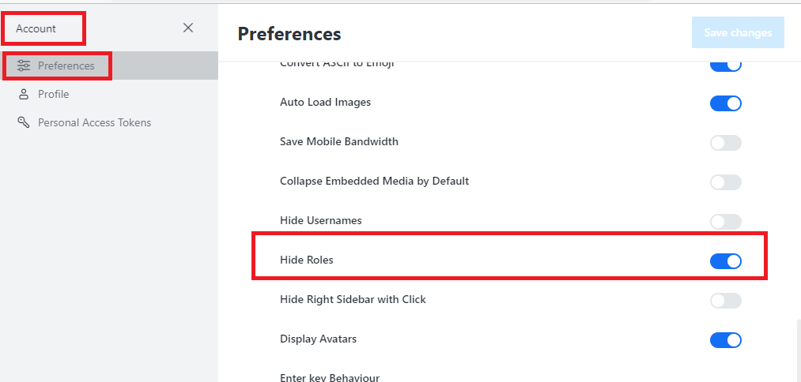
Task: Close the Account settings panel
Action: coord(188,28)
